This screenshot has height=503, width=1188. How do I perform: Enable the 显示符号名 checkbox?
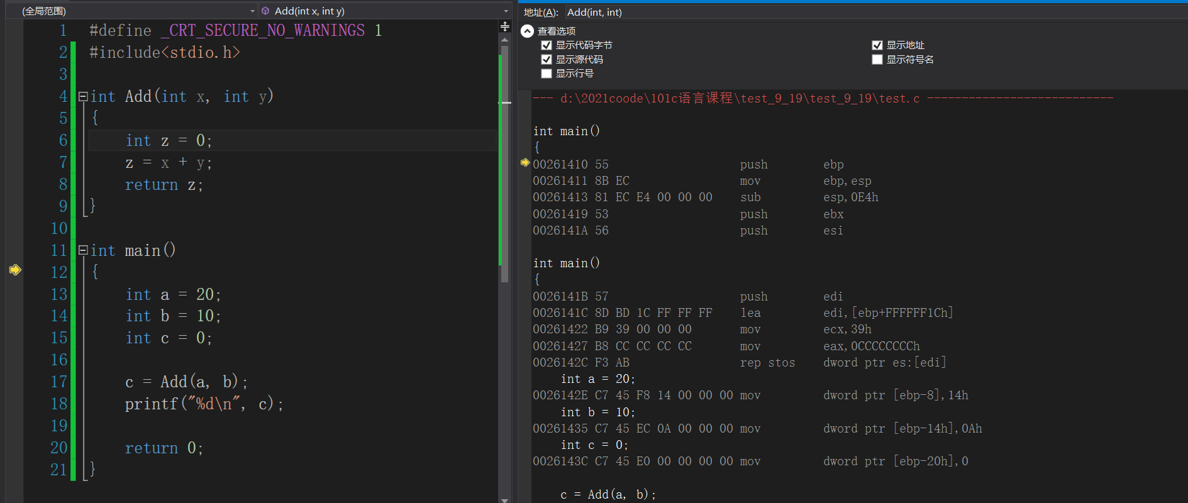point(877,59)
